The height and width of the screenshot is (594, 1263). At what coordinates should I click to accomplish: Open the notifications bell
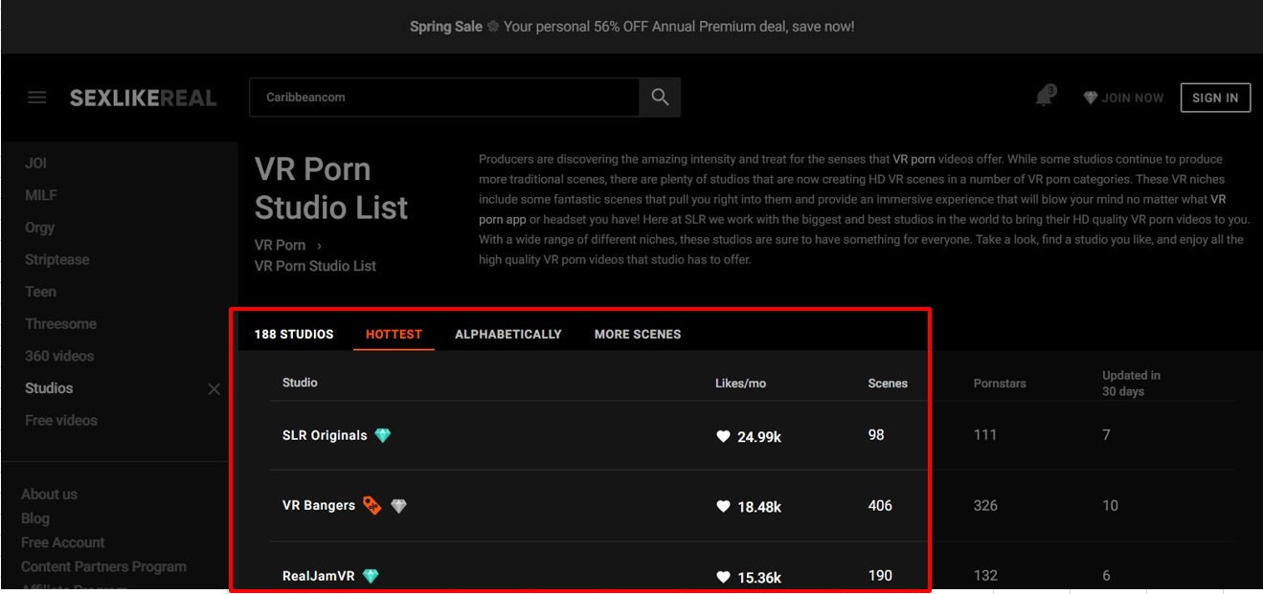pos(1045,97)
